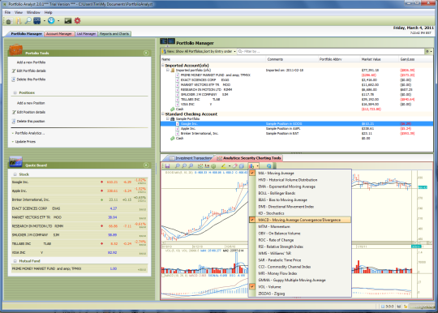Screen dimensions: 438x313
Task: Switch to the Account Manager tab
Action: click(59, 34)
